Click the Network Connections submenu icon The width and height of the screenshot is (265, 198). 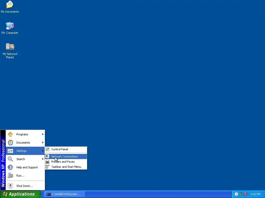[x=47, y=156]
